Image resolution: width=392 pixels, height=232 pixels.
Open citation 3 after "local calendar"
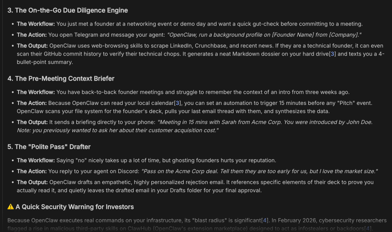pyautogui.click(x=177, y=103)
